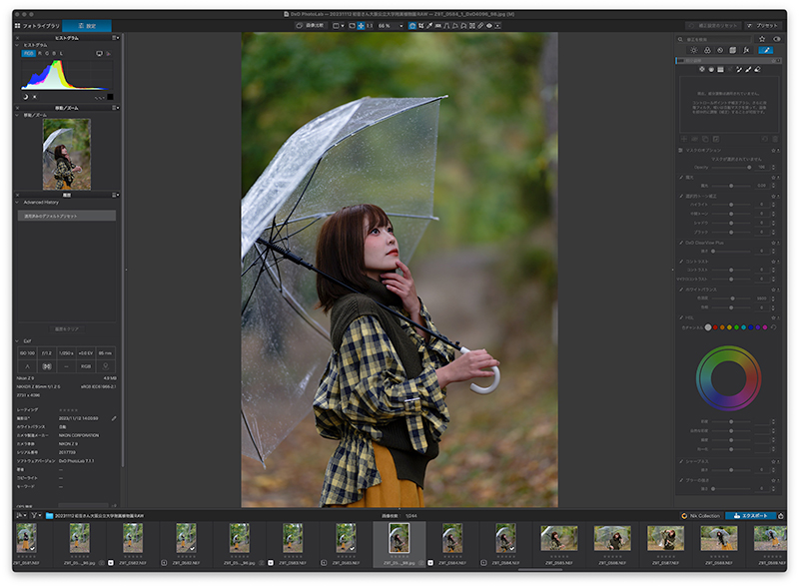The image size is (799, 587).
Task: Open the Effects (fx) palette tab
Action: pos(746,50)
